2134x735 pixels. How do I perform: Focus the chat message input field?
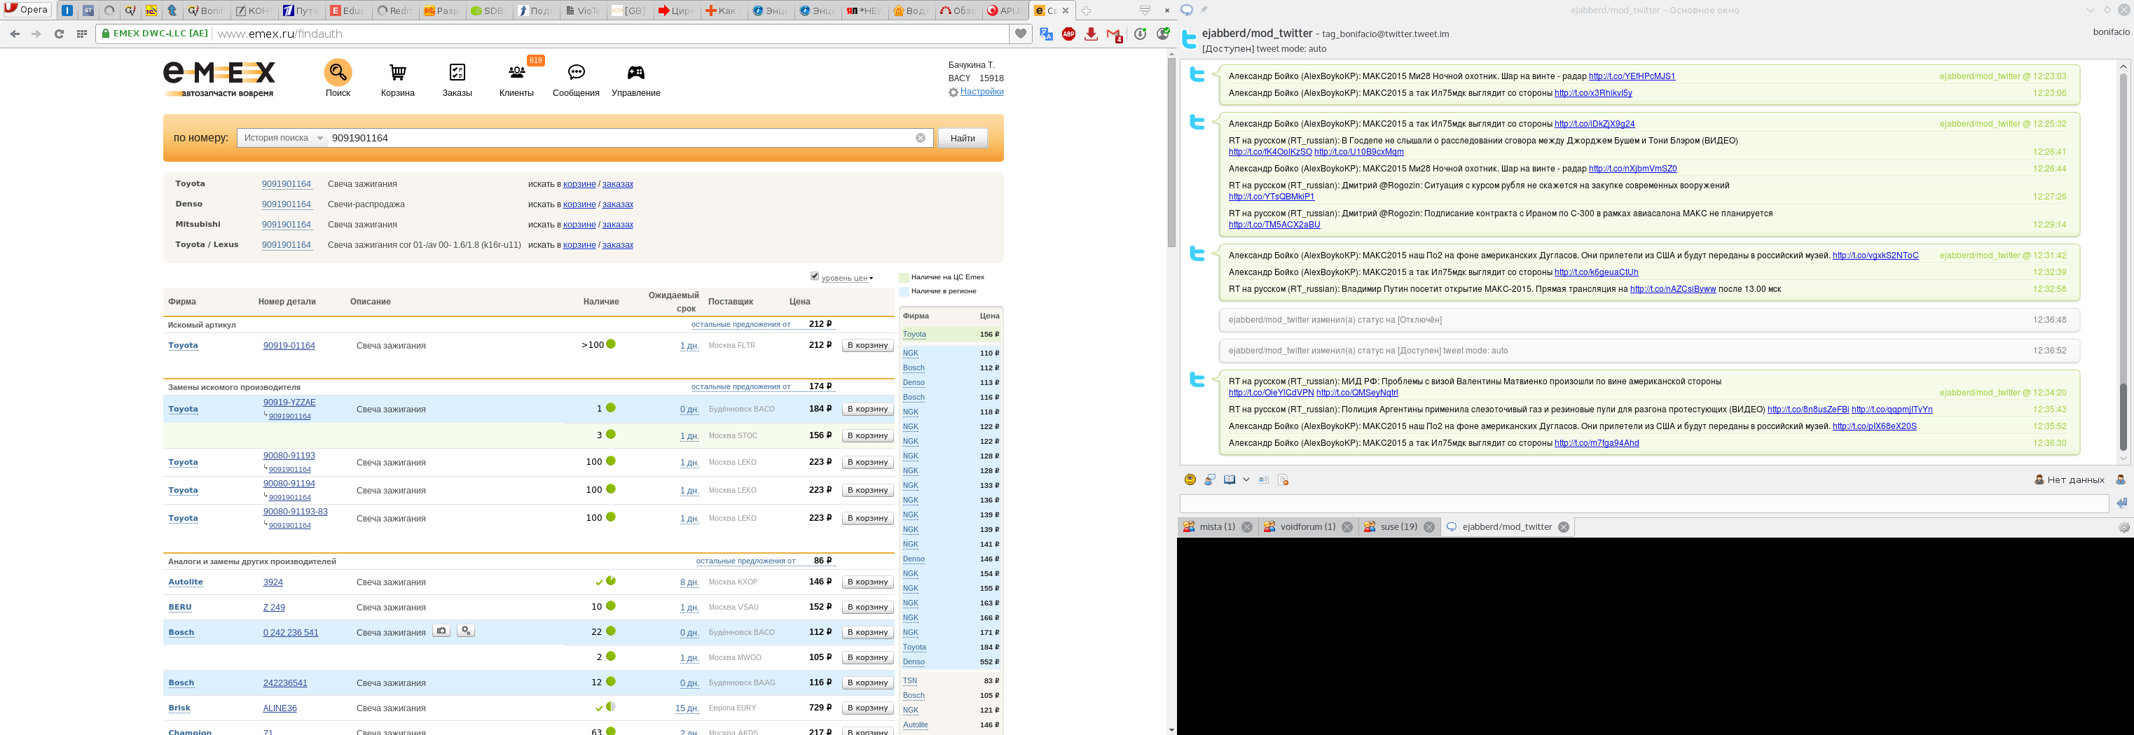click(1644, 503)
